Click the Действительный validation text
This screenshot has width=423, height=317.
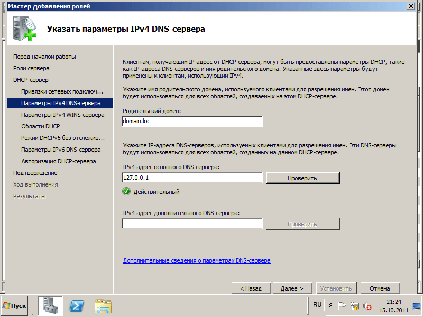coord(157,192)
